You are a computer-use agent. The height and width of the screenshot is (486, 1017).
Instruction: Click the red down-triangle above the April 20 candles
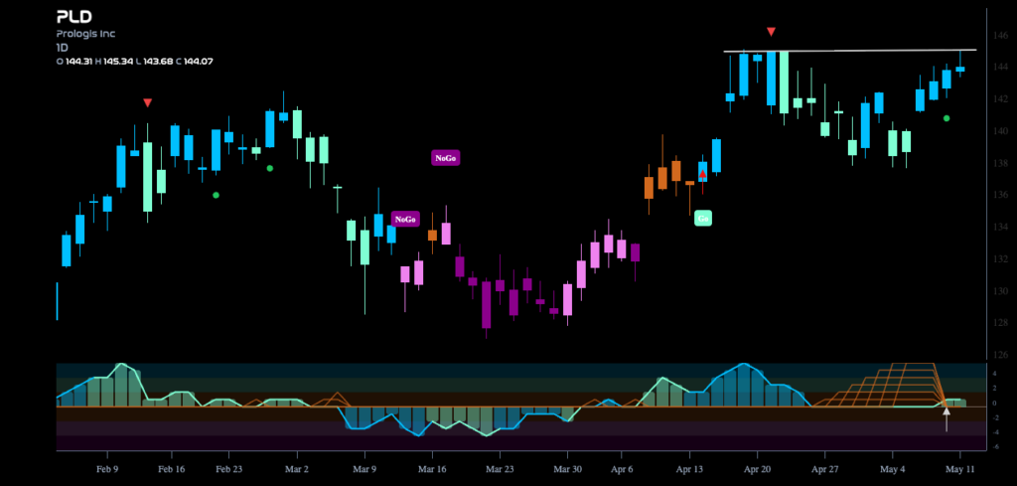(x=771, y=31)
